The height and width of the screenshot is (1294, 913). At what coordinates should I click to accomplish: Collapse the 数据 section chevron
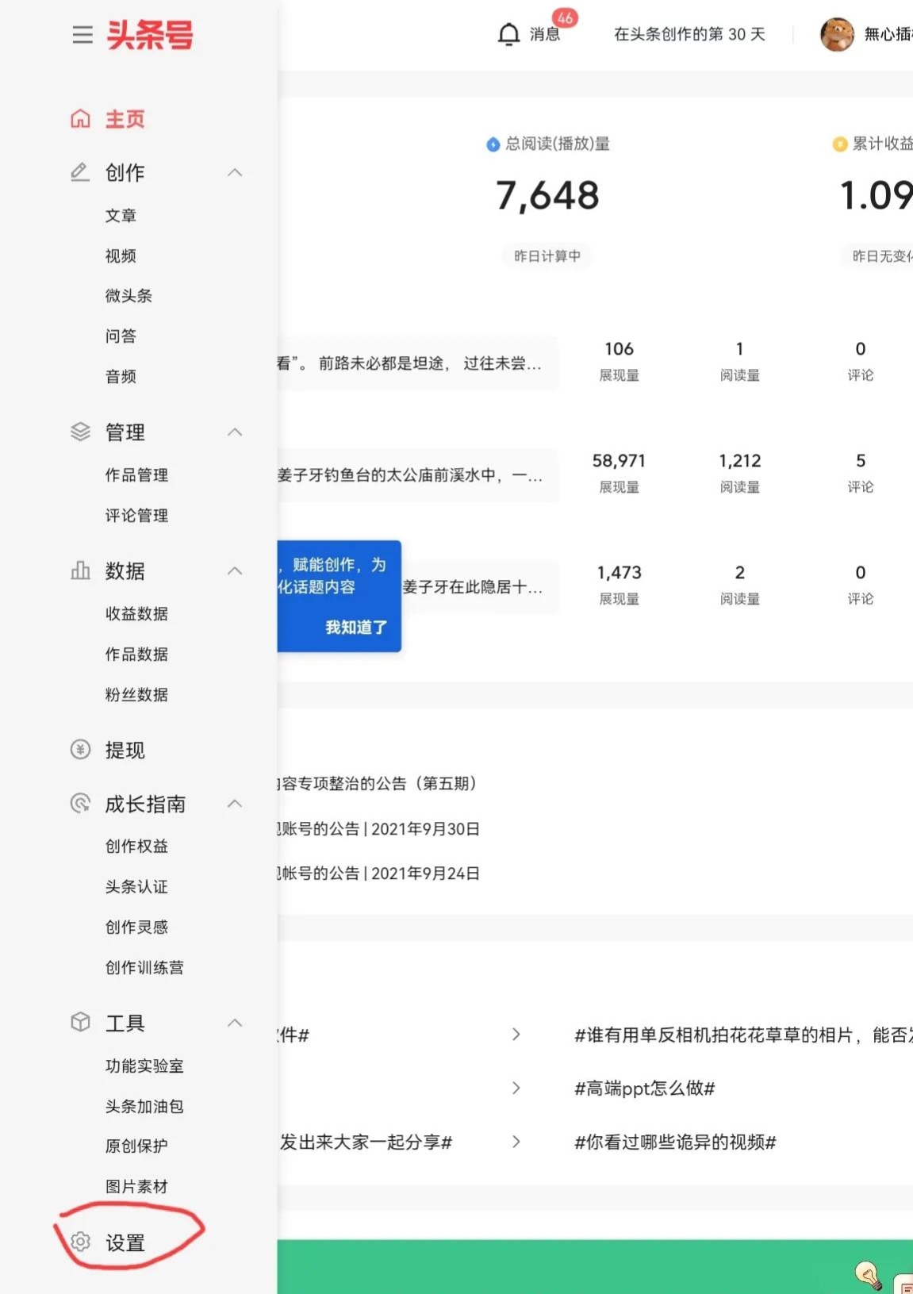(x=235, y=570)
